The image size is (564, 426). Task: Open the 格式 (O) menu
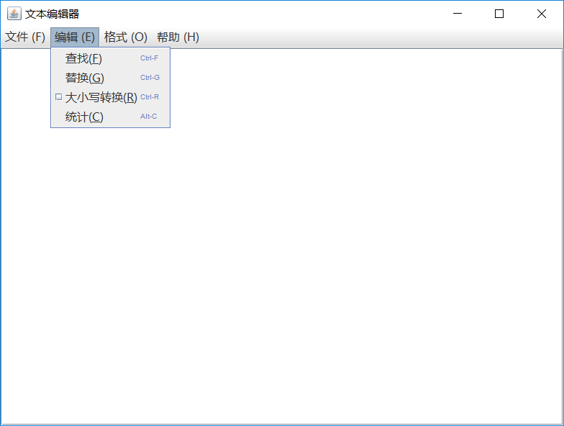125,37
